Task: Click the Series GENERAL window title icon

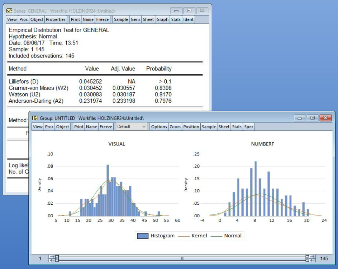Action: click(x=9, y=11)
